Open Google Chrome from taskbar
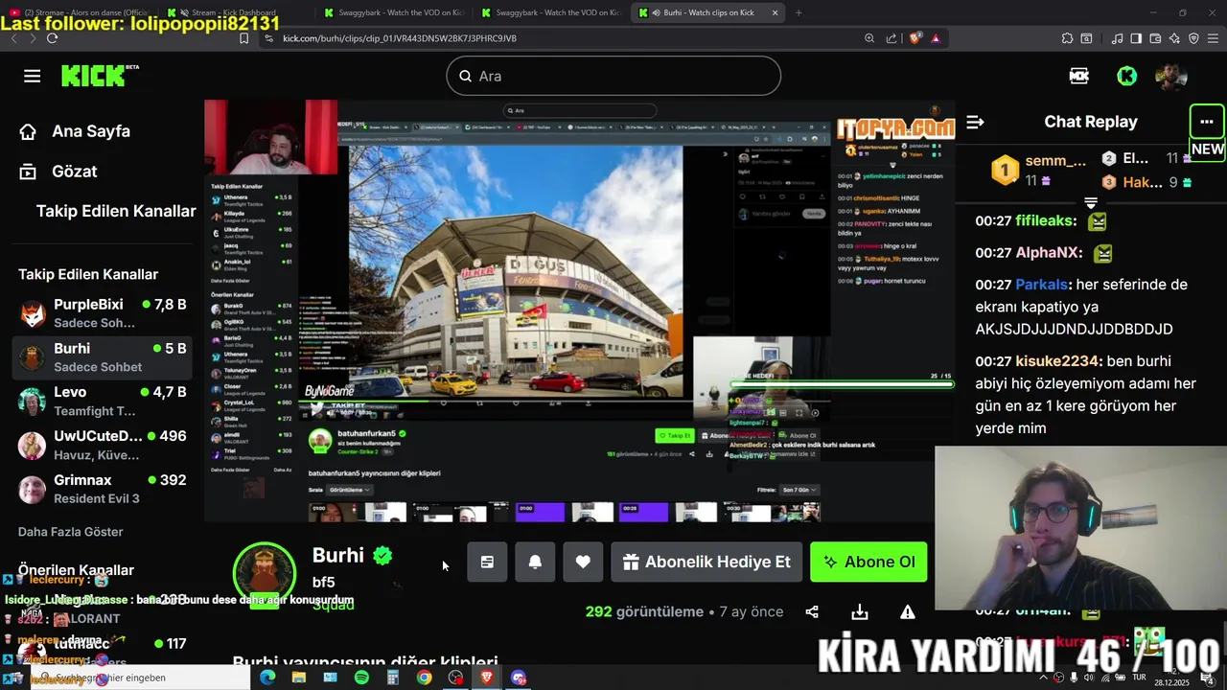The width and height of the screenshot is (1227, 690). pyautogui.click(x=424, y=678)
